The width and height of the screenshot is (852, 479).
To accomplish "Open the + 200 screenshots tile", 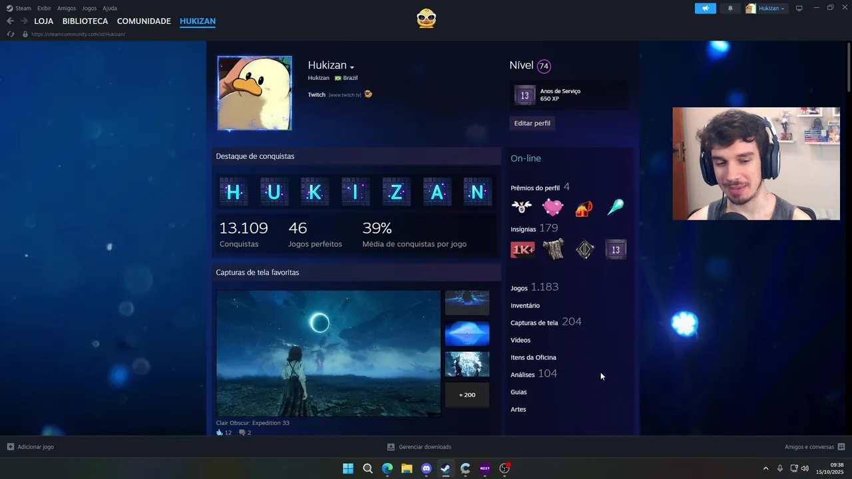I will (x=467, y=395).
